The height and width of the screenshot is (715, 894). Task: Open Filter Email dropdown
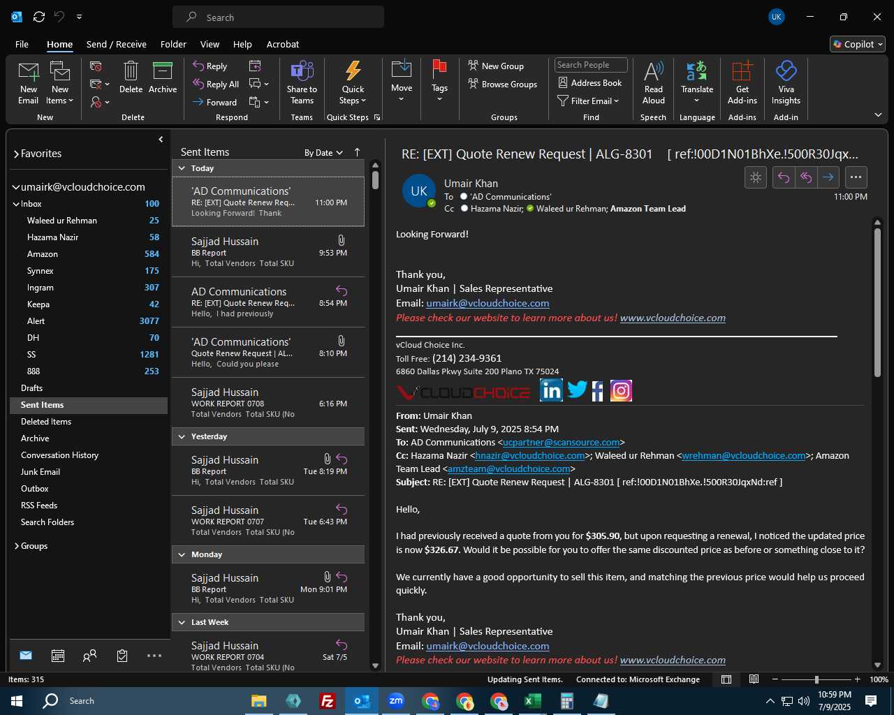pos(589,101)
